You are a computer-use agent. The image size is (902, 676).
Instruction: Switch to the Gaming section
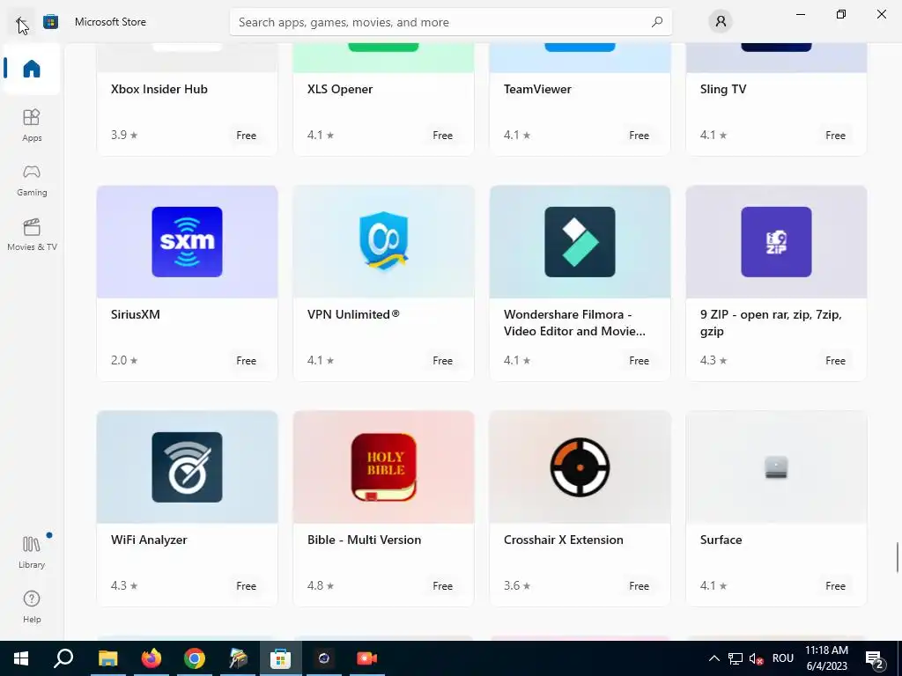(32, 180)
